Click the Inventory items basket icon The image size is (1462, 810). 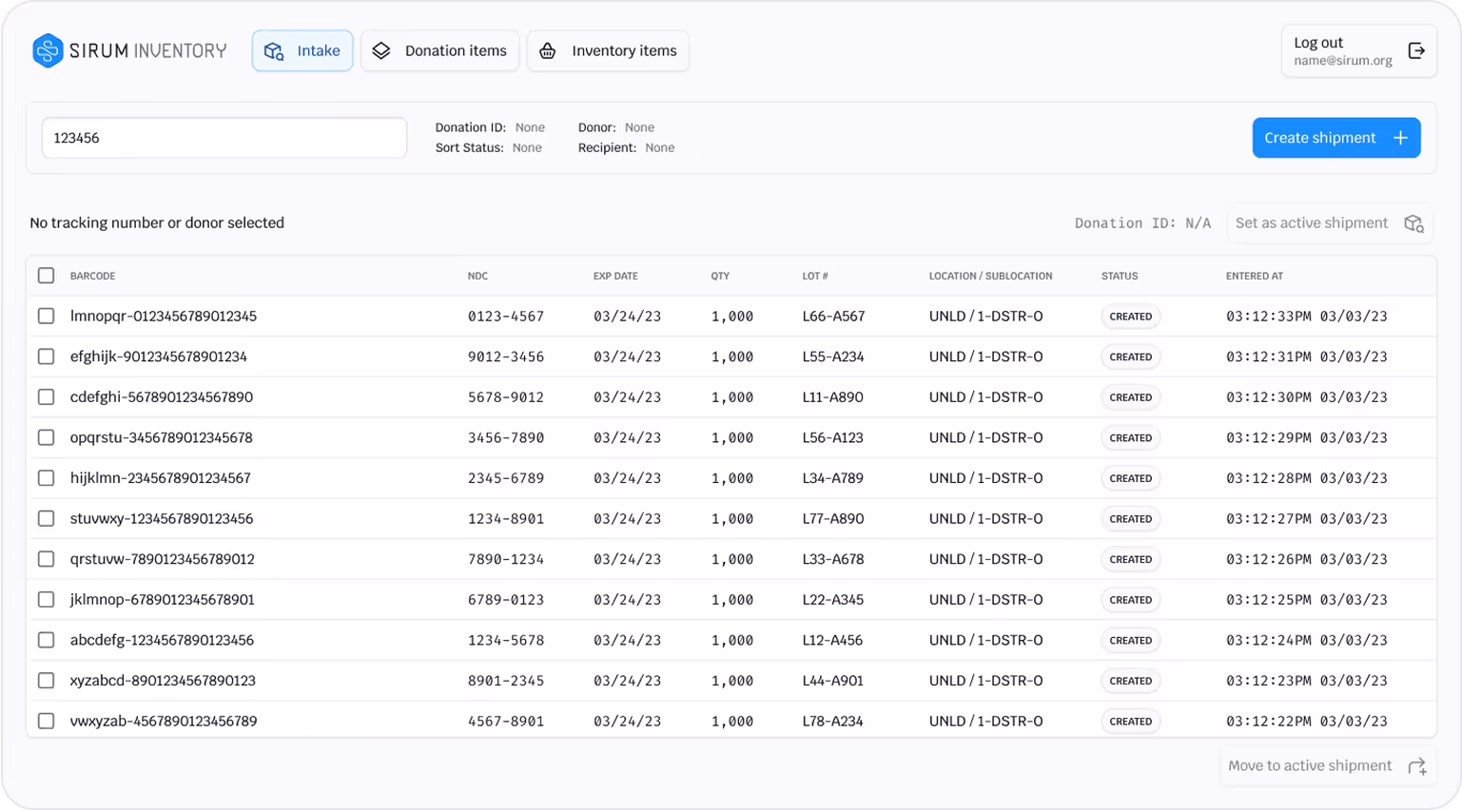(x=548, y=50)
